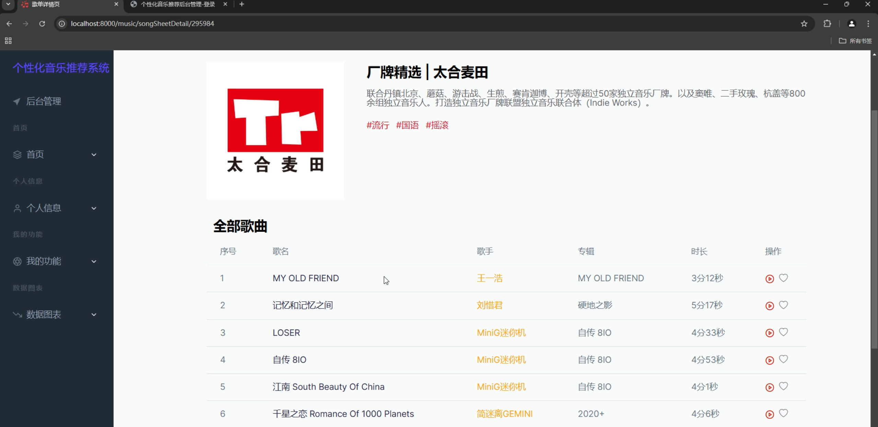Click album 2020+ in row 6
The width and height of the screenshot is (878, 427).
point(591,414)
